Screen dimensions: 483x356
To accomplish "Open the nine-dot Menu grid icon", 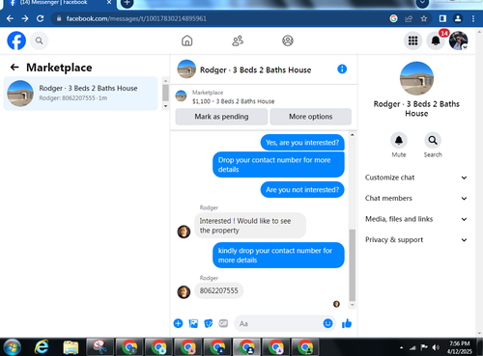I will 413,41.
